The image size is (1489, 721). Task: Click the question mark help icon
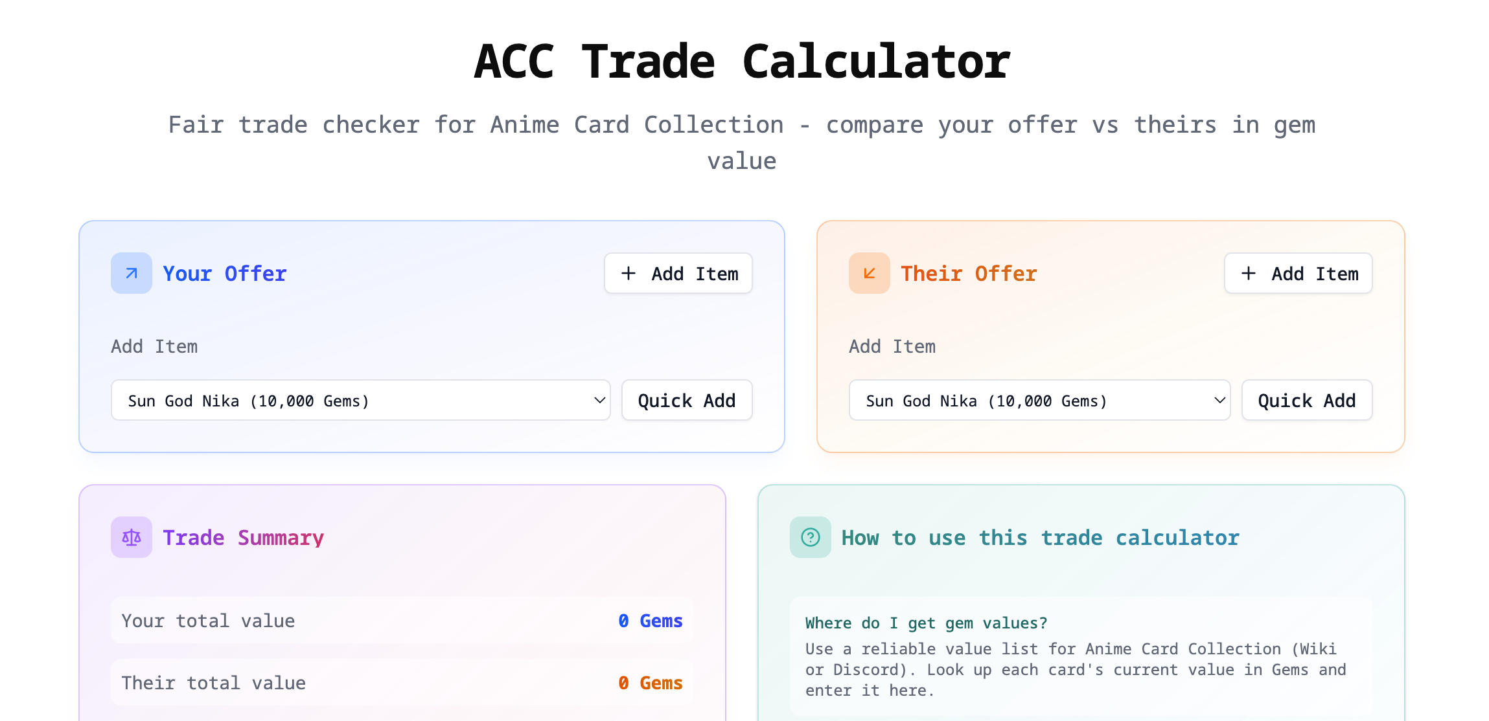pyautogui.click(x=809, y=537)
